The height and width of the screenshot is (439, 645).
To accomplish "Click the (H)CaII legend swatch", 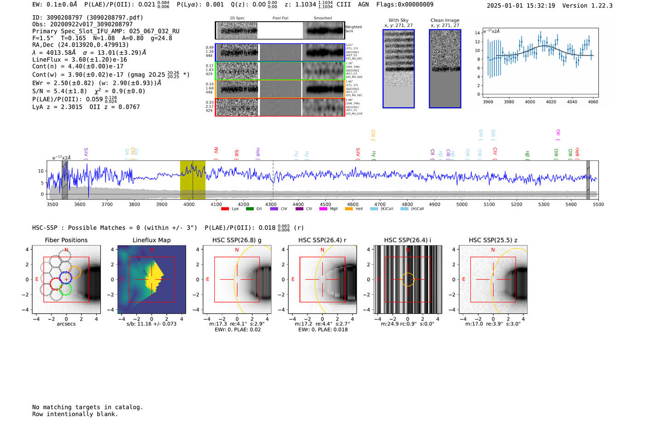I will coord(405,209).
